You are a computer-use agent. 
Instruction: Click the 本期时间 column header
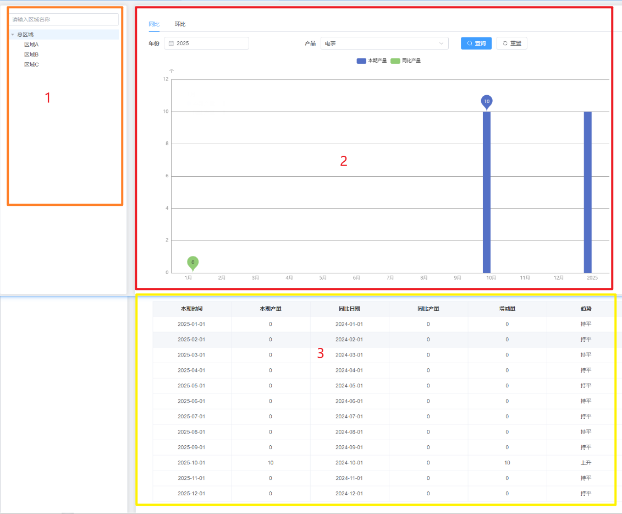[x=191, y=309]
